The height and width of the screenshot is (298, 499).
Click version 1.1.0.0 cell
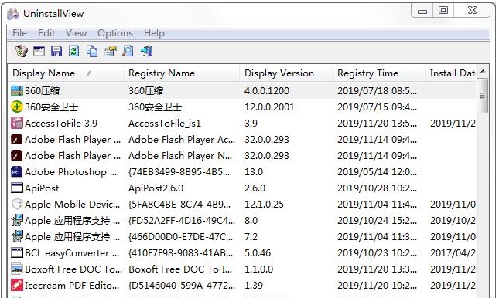[258, 269]
